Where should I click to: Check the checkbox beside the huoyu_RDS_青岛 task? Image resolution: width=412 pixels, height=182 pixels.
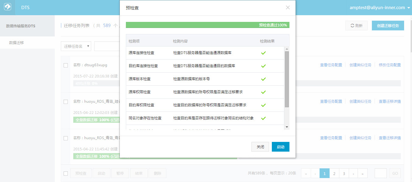click(x=66, y=102)
